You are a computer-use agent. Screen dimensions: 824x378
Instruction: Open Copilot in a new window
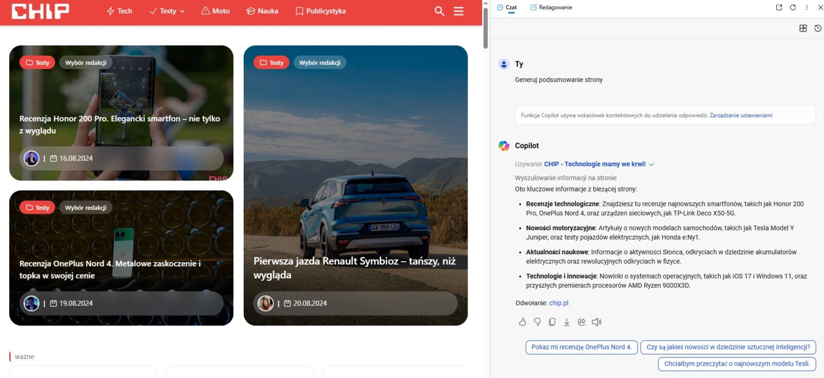(779, 7)
